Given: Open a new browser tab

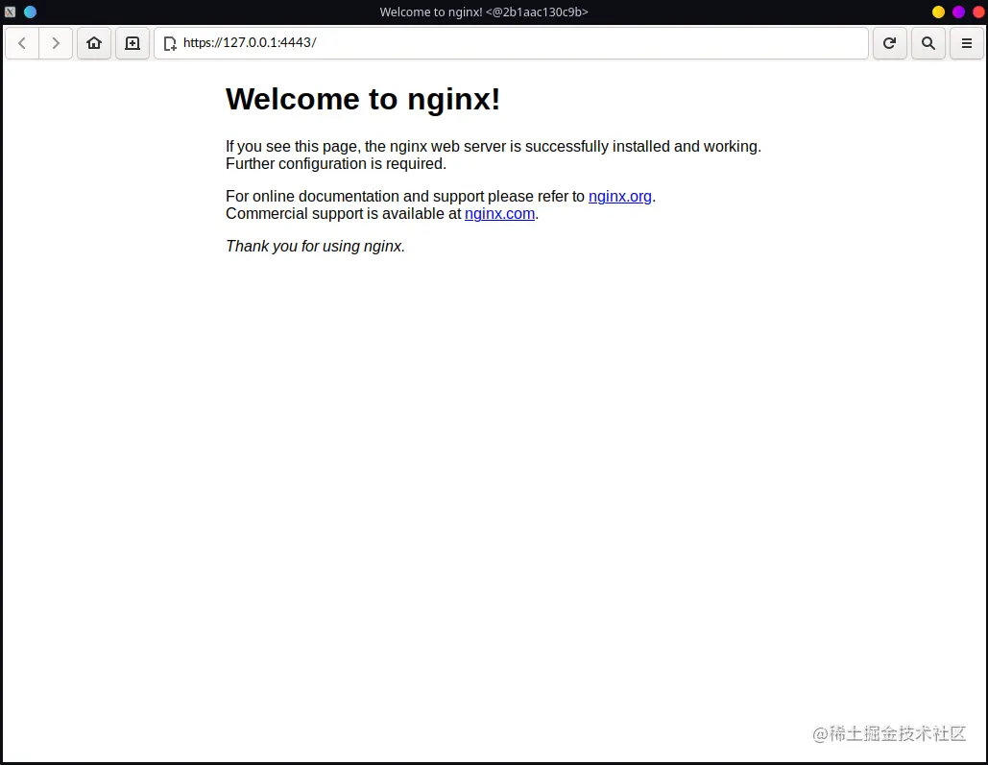Looking at the screenshot, I should click(133, 43).
